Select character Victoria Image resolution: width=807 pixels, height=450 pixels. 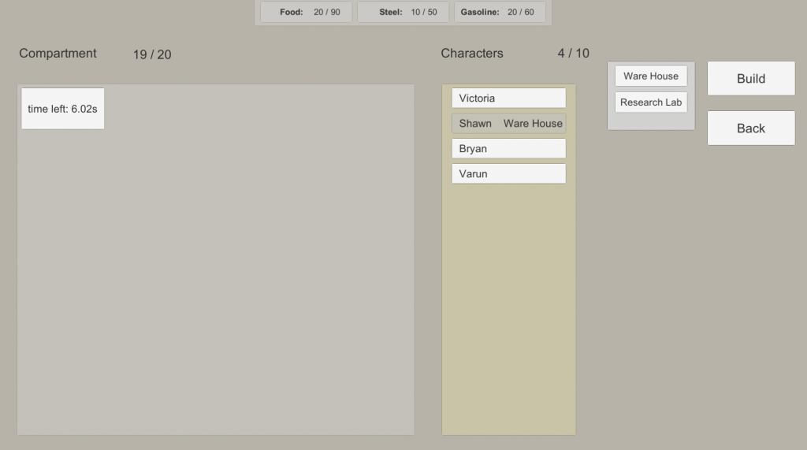[x=508, y=98]
